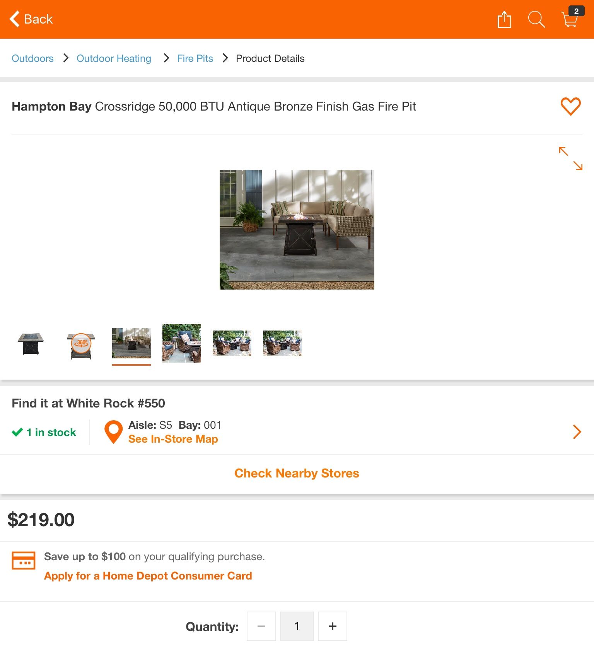Open the shopping cart icon
The width and height of the screenshot is (594, 646).
[572, 17]
